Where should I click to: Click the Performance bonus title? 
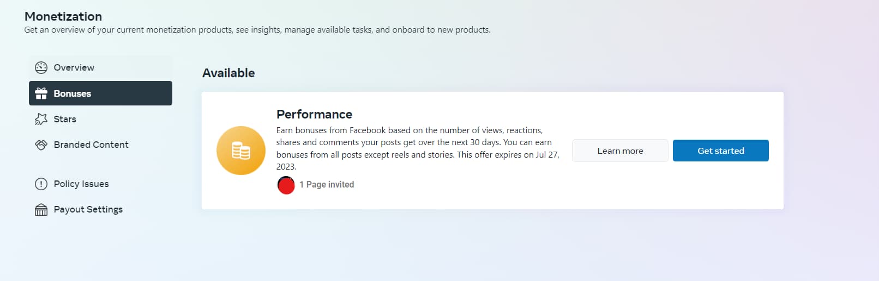click(314, 114)
